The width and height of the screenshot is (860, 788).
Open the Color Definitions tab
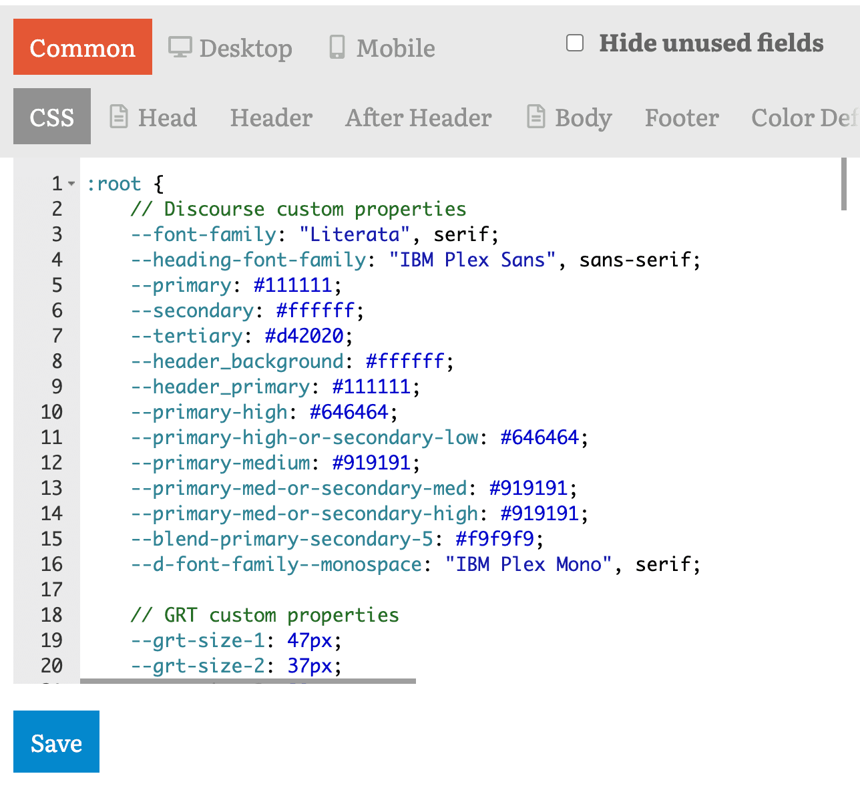pos(804,118)
